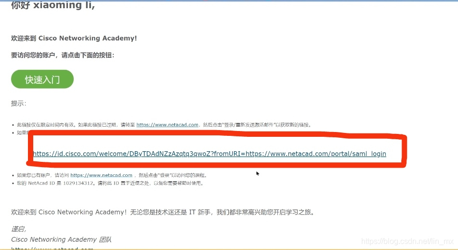The image size is (458, 250).
Task: Click the Cisco Networking Academy 团队 signature
Action: coord(61,239)
